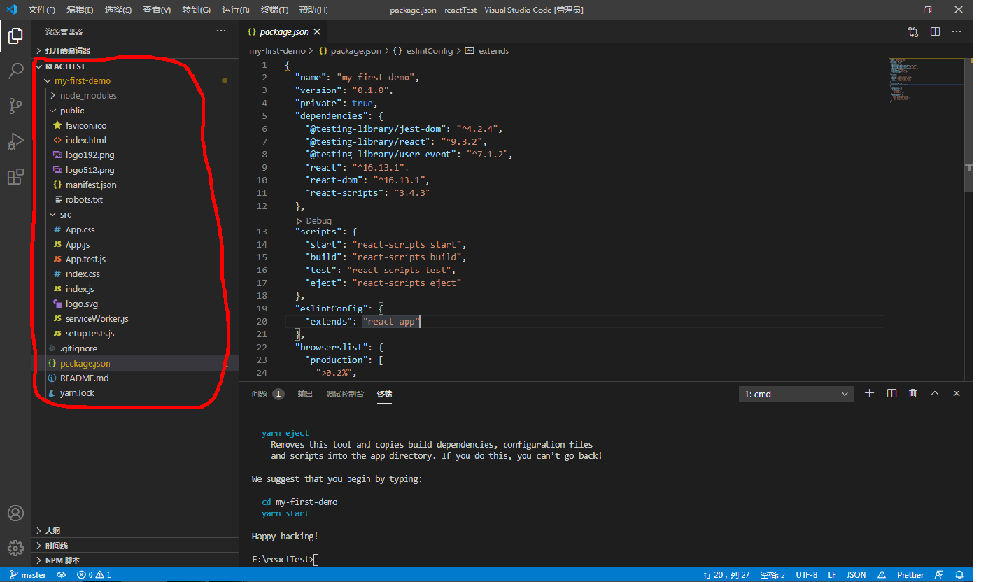Expand the Timeline section
This screenshot has width=1002, height=582.
coord(135,546)
